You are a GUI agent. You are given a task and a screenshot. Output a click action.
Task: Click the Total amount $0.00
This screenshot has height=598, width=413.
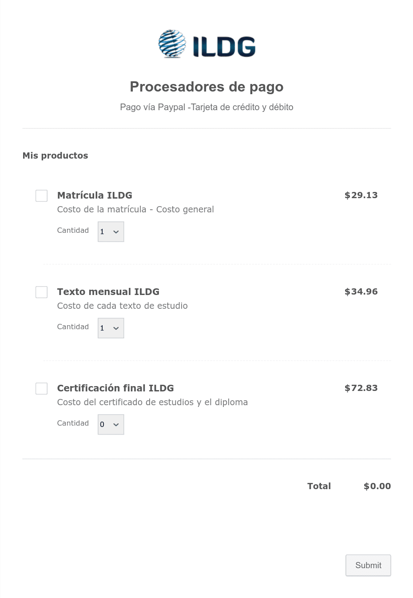[377, 486]
